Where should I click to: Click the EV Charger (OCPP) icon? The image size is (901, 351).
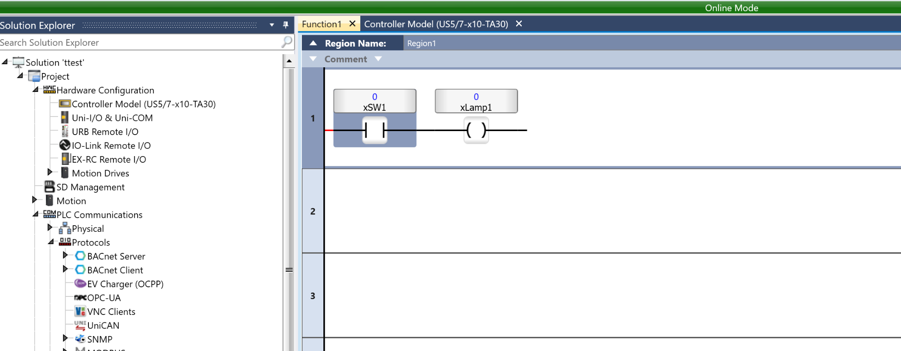(80, 284)
